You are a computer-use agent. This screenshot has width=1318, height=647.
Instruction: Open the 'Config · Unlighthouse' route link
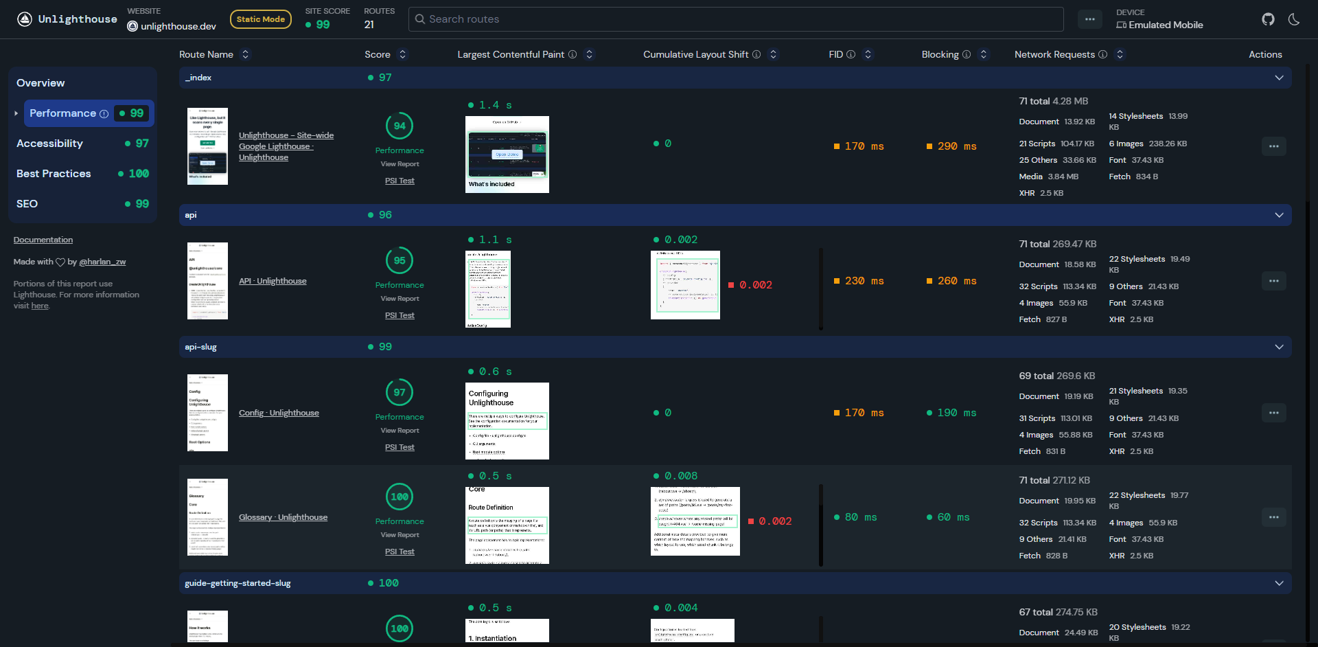[279, 413]
